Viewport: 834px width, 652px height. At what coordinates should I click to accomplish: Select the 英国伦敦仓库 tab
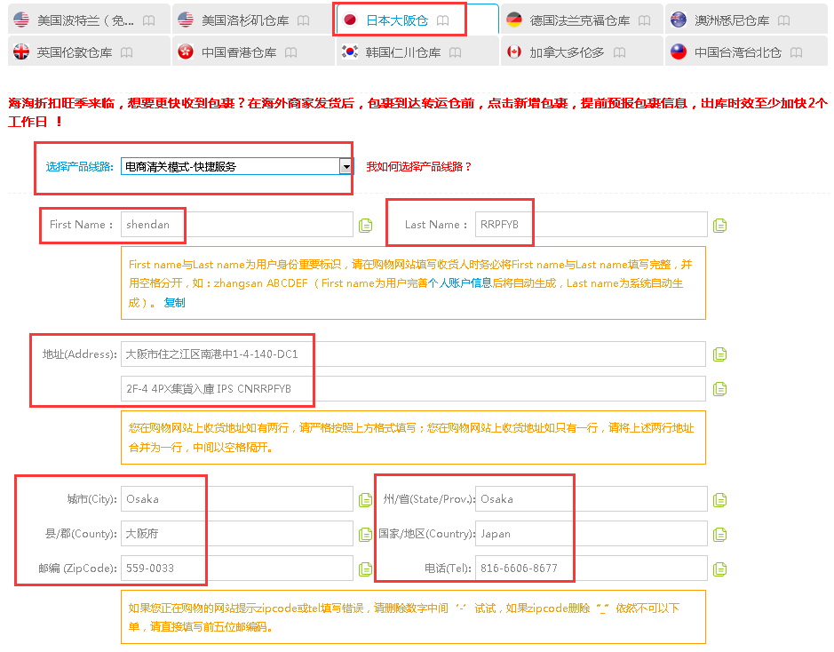[x=75, y=52]
